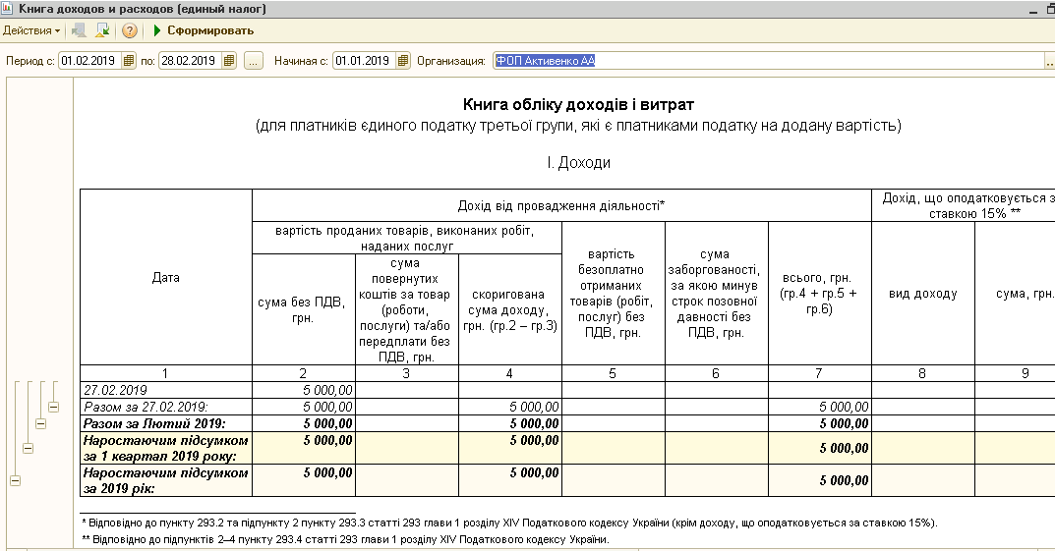
Task: Select the вид доходу header
Action: point(923,294)
